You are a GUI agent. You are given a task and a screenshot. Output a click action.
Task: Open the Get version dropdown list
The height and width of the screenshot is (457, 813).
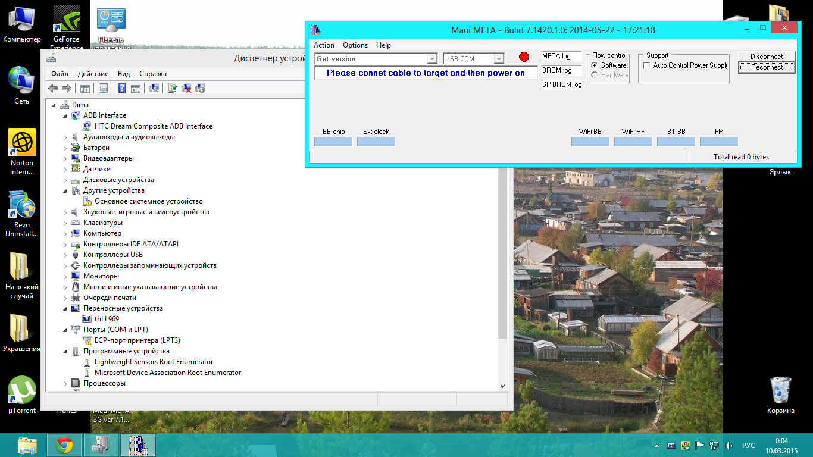point(432,59)
